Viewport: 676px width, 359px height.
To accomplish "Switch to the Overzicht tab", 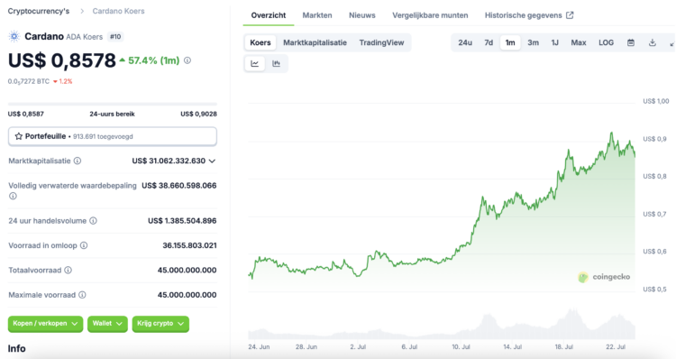I will click(269, 15).
